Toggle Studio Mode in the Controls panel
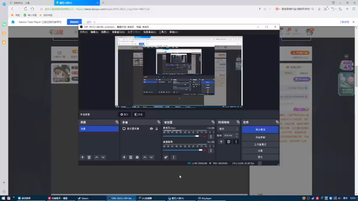 [260, 144]
